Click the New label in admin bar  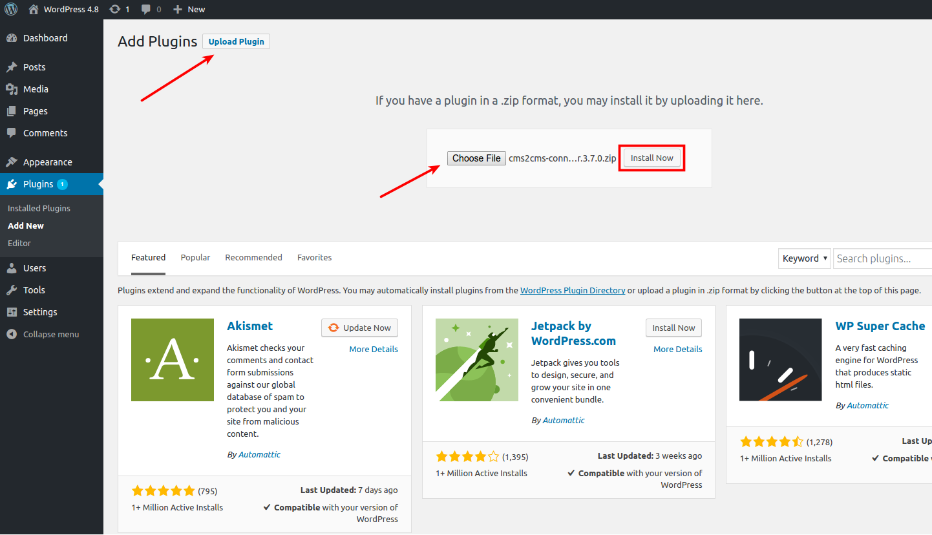coord(196,9)
